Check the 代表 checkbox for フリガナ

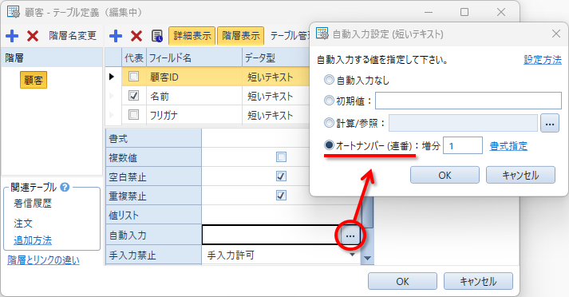[x=133, y=115]
